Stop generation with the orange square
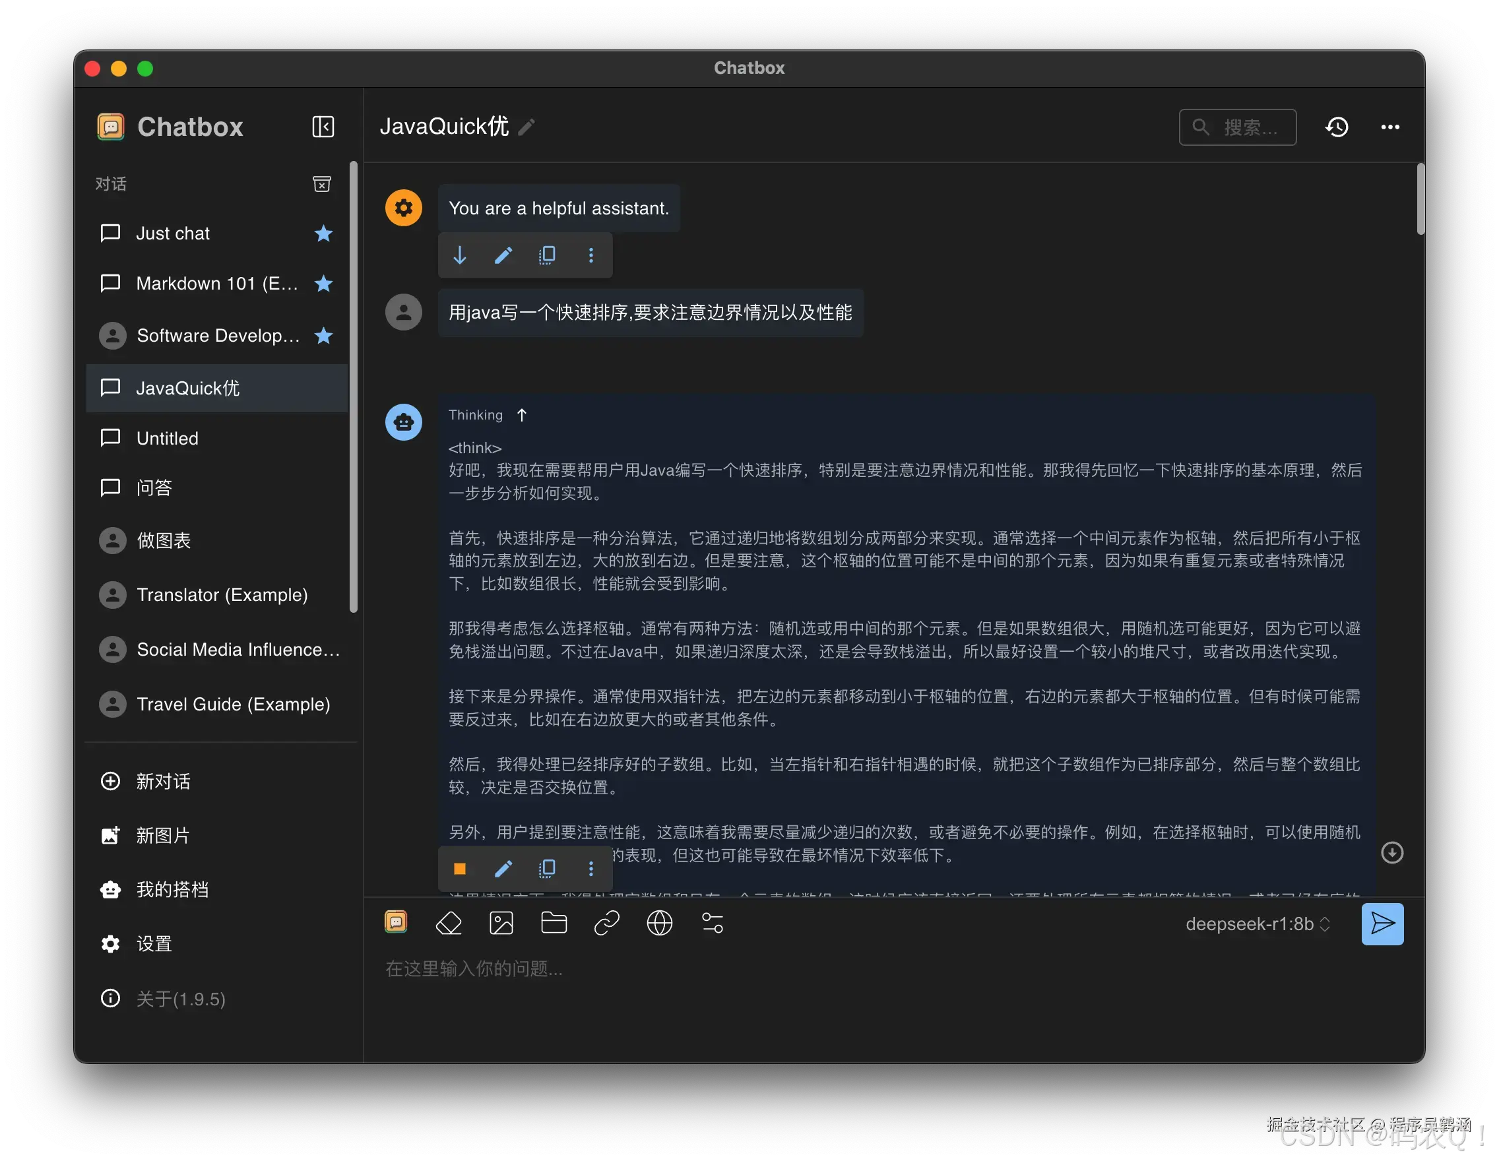 (x=460, y=869)
